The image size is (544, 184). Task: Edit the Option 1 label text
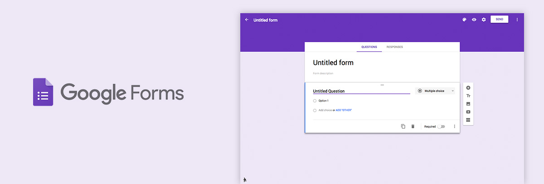tap(324, 101)
